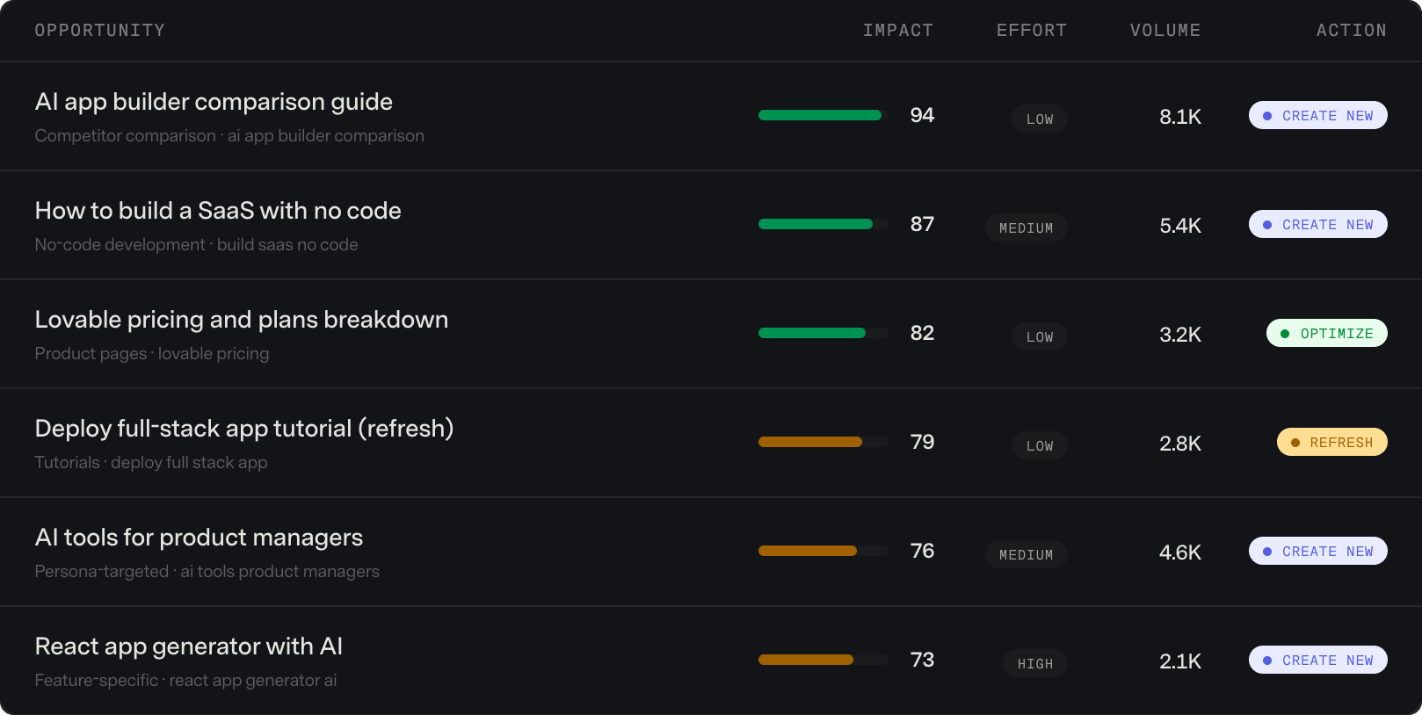
Task: Click Create New for AI app builder guide
Action: coord(1317,115)
